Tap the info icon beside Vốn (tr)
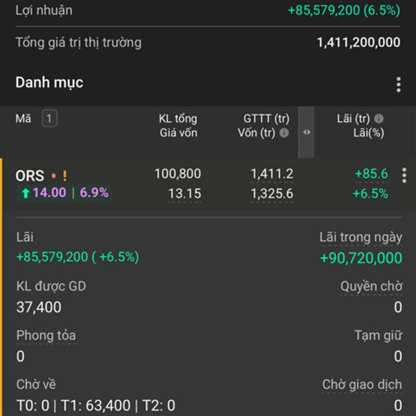The image size is (416, 416). coord(284,132)
